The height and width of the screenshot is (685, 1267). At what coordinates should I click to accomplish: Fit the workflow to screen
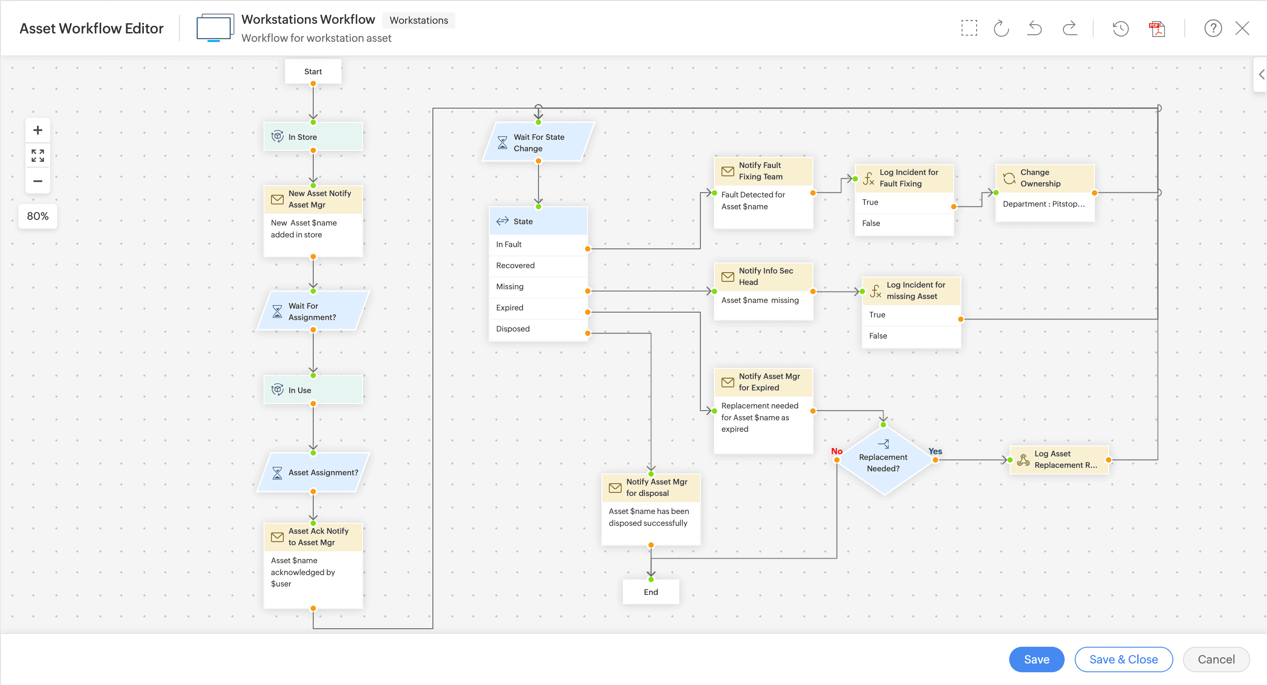37,155
